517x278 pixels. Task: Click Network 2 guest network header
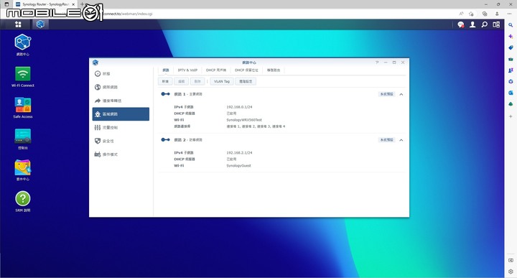click(188, 140)
